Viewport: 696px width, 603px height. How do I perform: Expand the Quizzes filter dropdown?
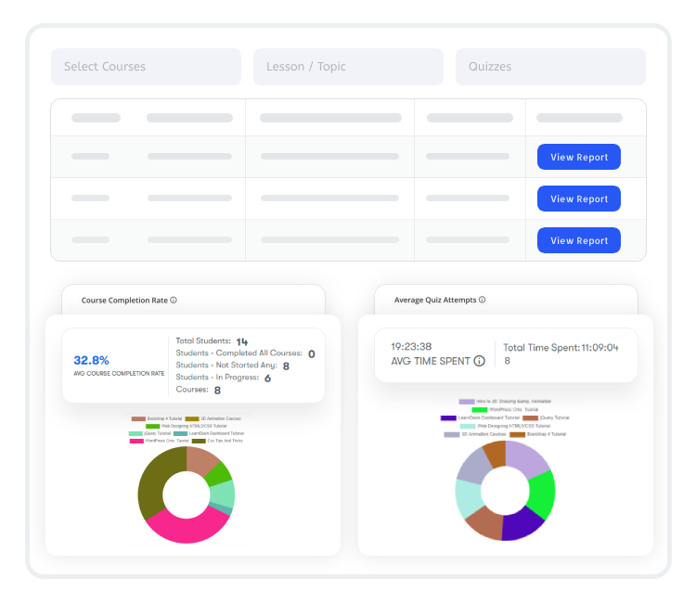coord(549,67)
